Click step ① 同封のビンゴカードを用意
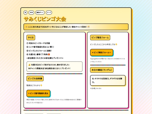This screenshot has height=114, width=152. tap(38, 43)
